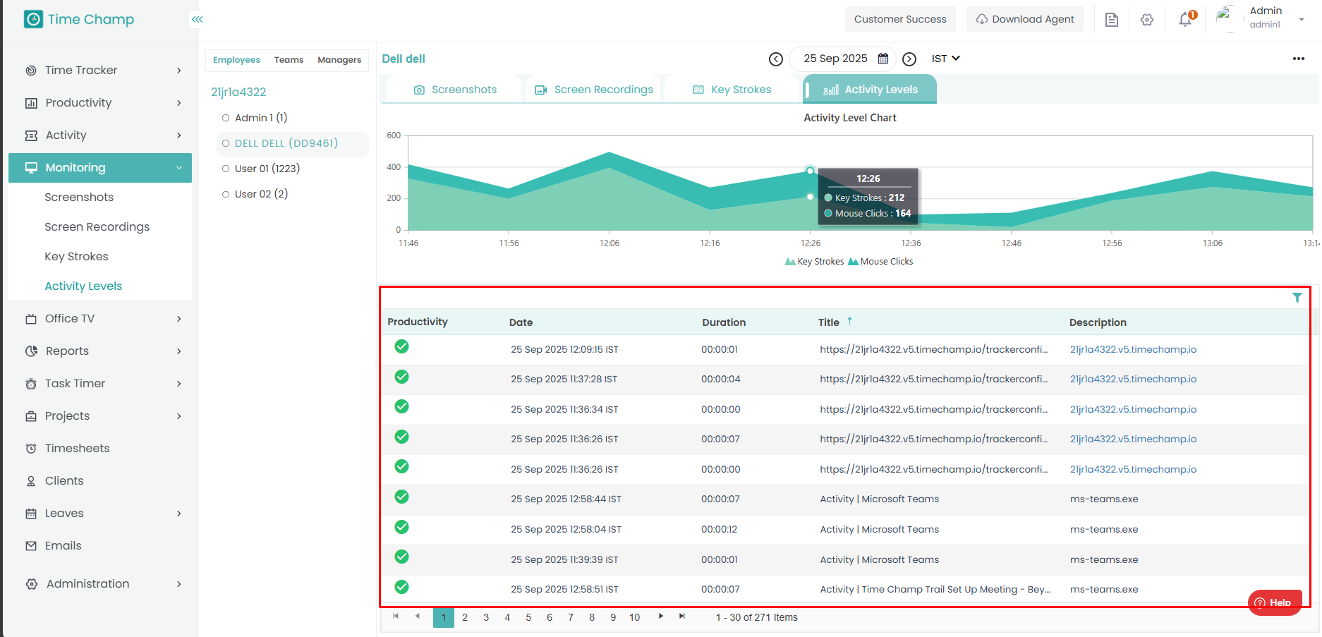
Task: Select User 02 (2) employee radio
Action: click(x=226, y=194)
